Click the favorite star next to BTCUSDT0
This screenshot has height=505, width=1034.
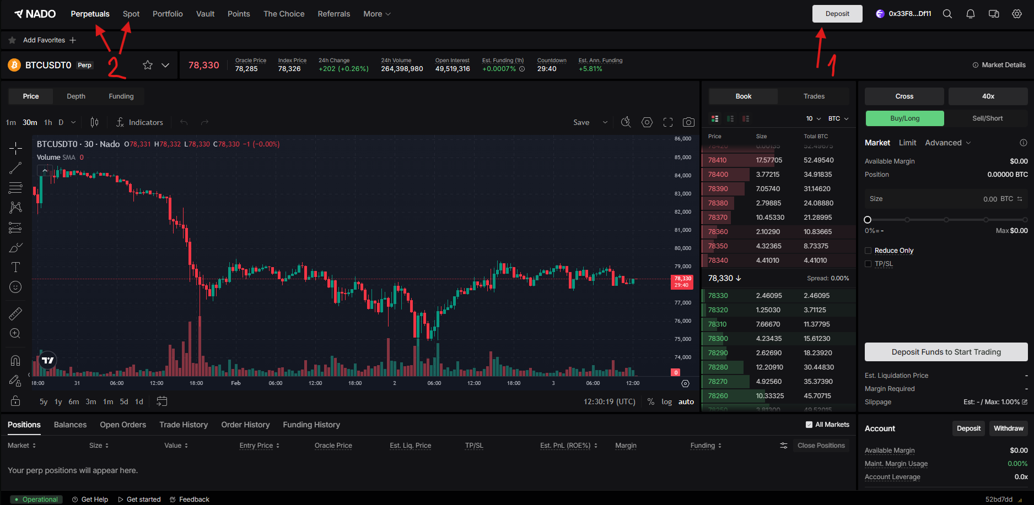pyautogui.click(x=148, y=65)
